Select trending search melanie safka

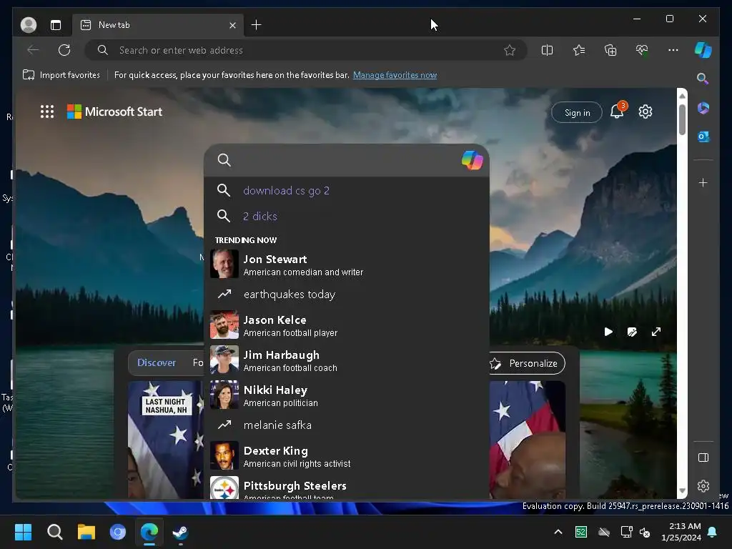click(x=347, y=425)
